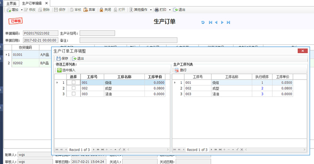Click the checkmark in the 待选工序列表 footer navigator

[x=120, y=149]
